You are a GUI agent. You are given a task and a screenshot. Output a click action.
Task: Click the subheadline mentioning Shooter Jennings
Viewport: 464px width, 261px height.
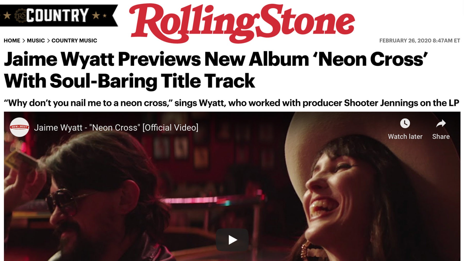pos(231,103)
